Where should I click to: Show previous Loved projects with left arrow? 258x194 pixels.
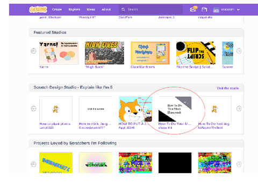33,164
